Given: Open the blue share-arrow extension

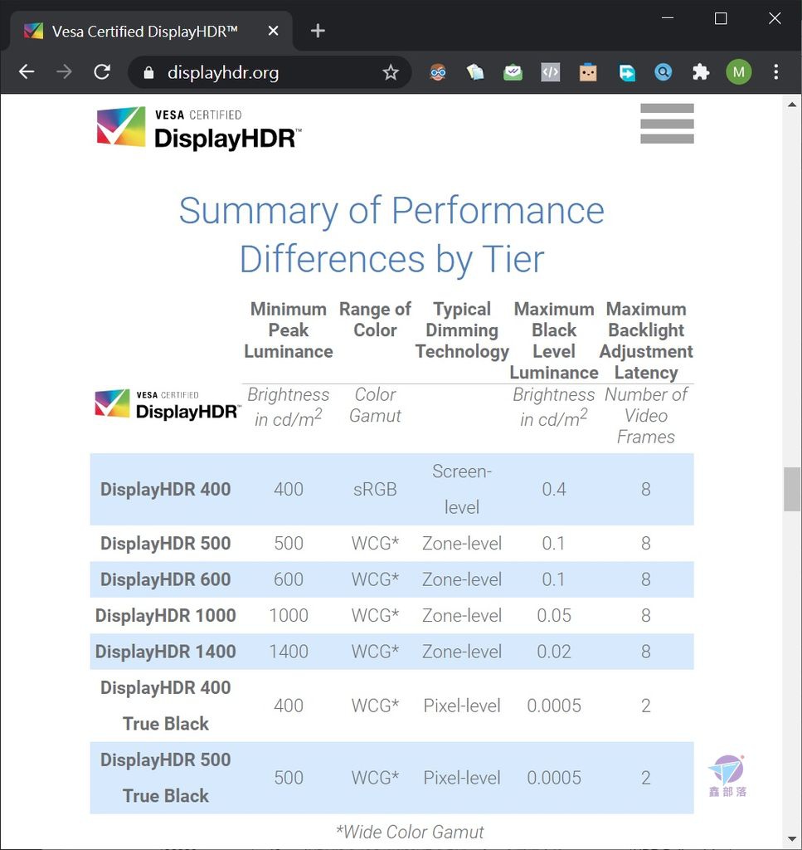Looking at the screenshot, I should point(626,72).
